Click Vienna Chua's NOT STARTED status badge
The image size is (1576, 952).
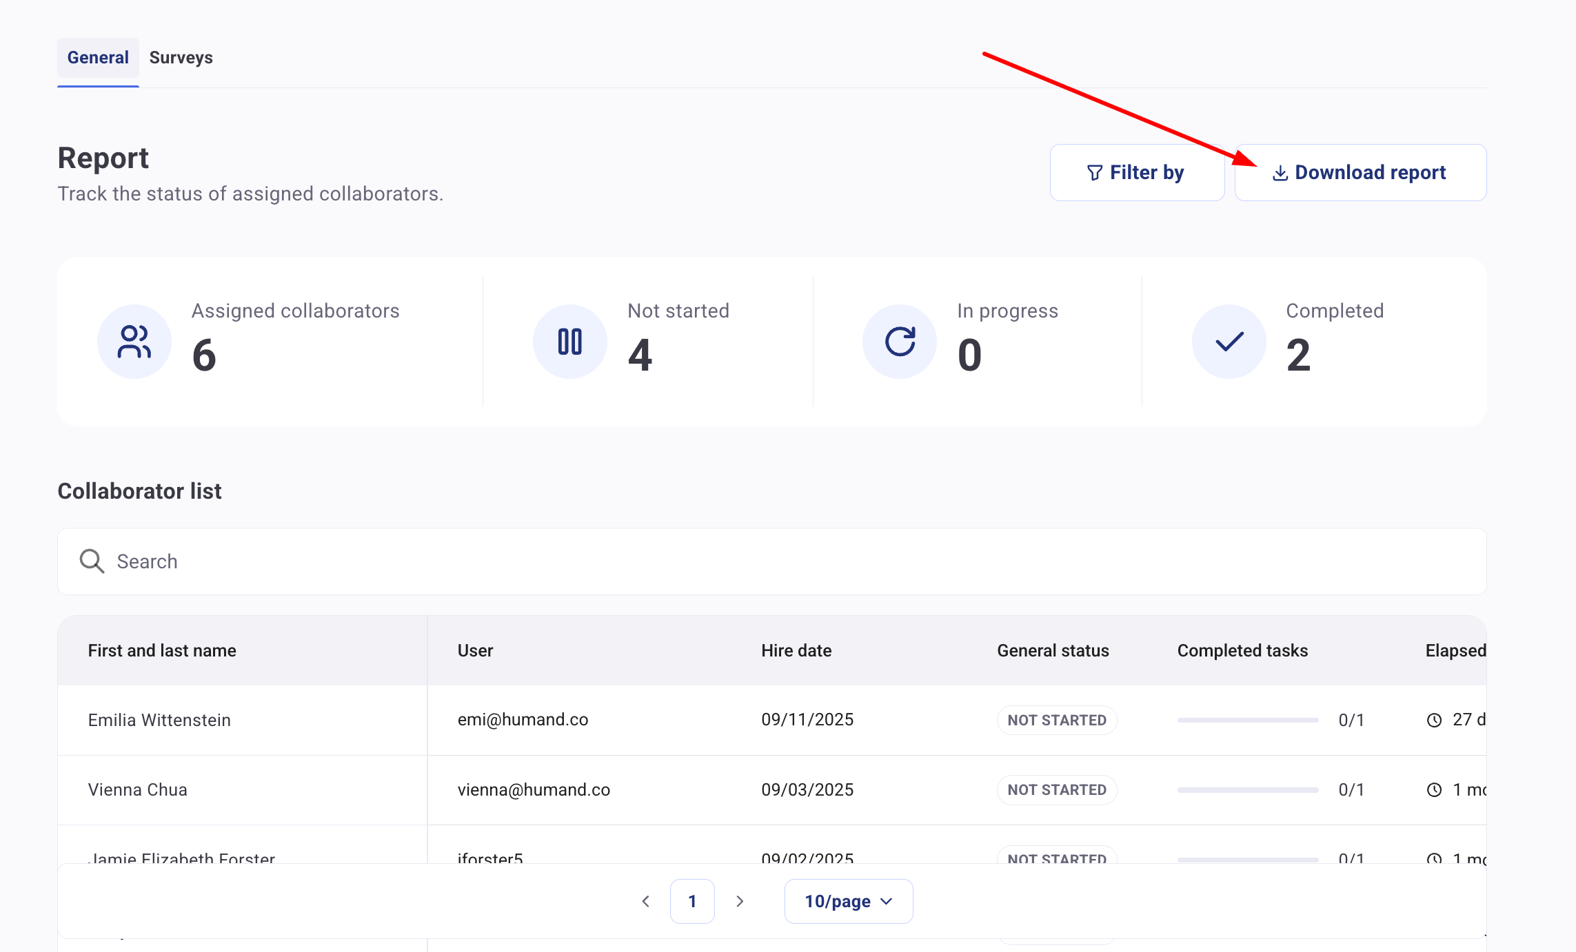1056,790
